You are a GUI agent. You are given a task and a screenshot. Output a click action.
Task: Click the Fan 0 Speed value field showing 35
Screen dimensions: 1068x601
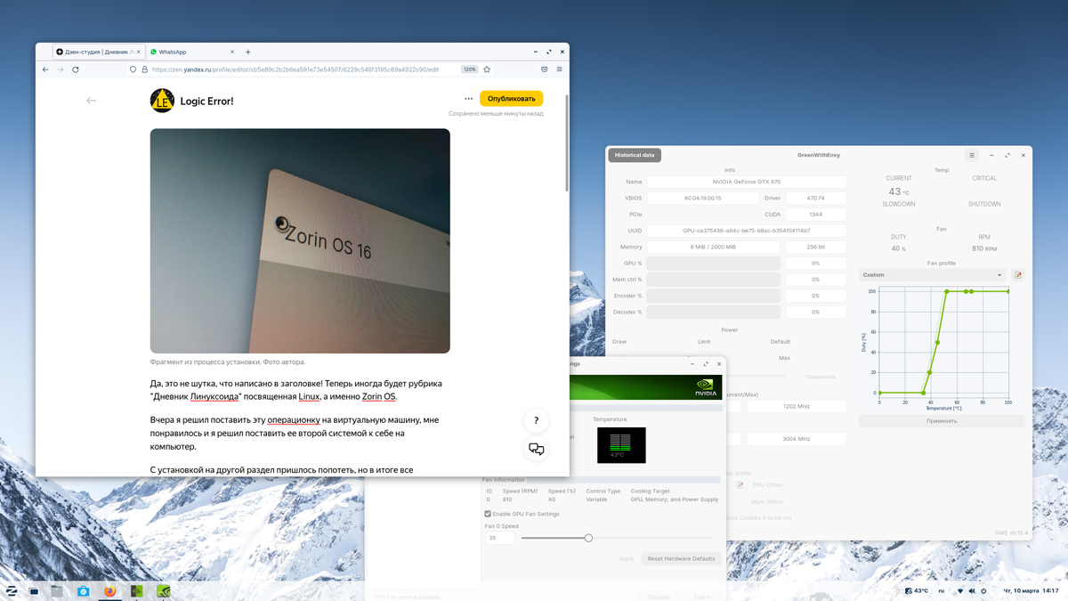coord(499,538)
